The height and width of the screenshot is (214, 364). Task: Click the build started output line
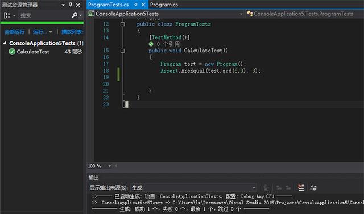click(x=192, y=196)
